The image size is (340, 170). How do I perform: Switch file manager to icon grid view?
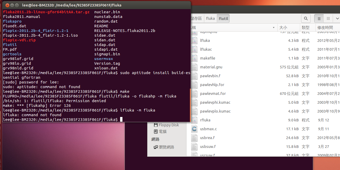[328, 18]
